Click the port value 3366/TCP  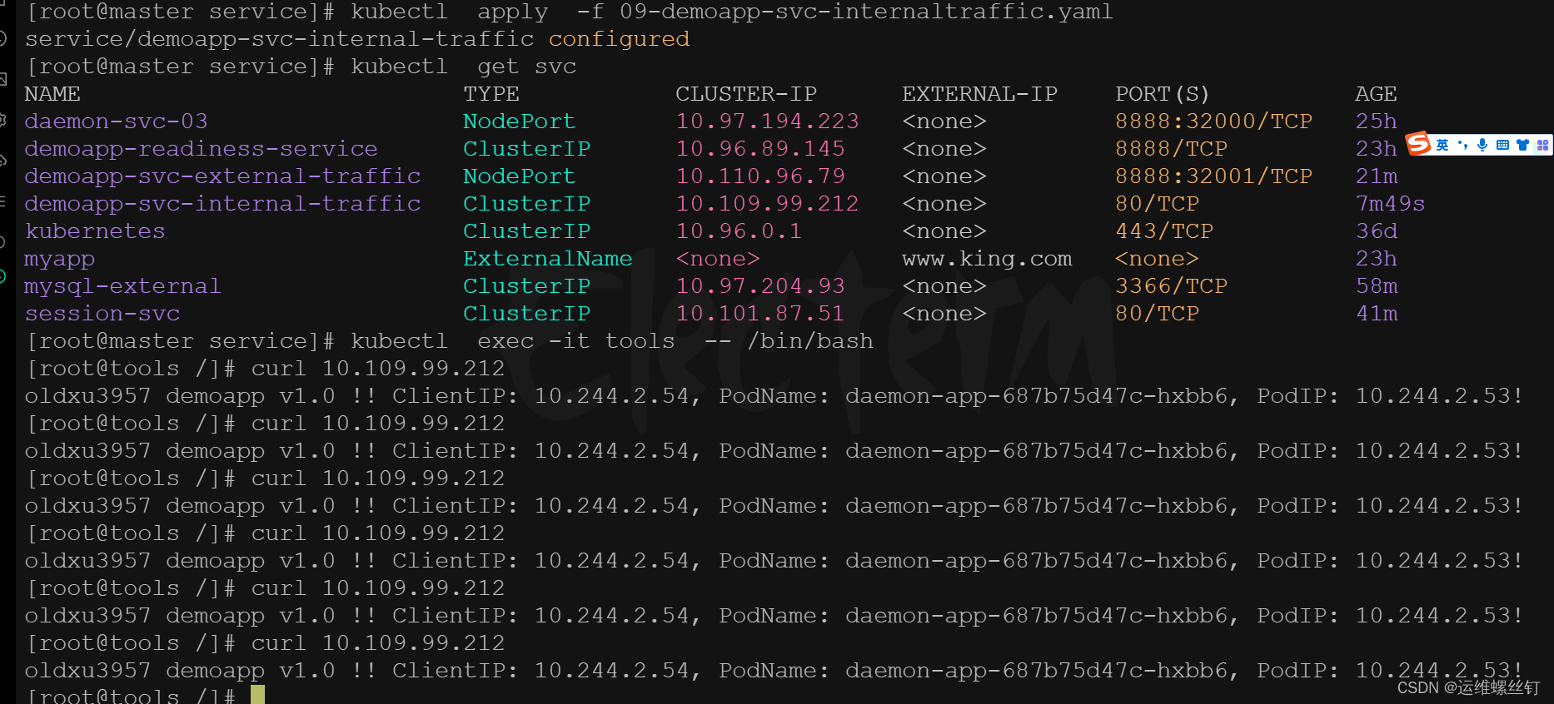(x=1172, y=286)
